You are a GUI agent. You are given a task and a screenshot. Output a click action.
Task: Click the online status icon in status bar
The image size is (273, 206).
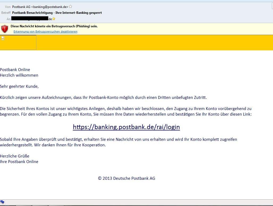(2, 202)
